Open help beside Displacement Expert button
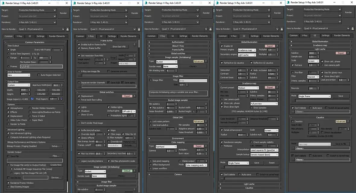356x193 pixels. click(x=135, y=96)
